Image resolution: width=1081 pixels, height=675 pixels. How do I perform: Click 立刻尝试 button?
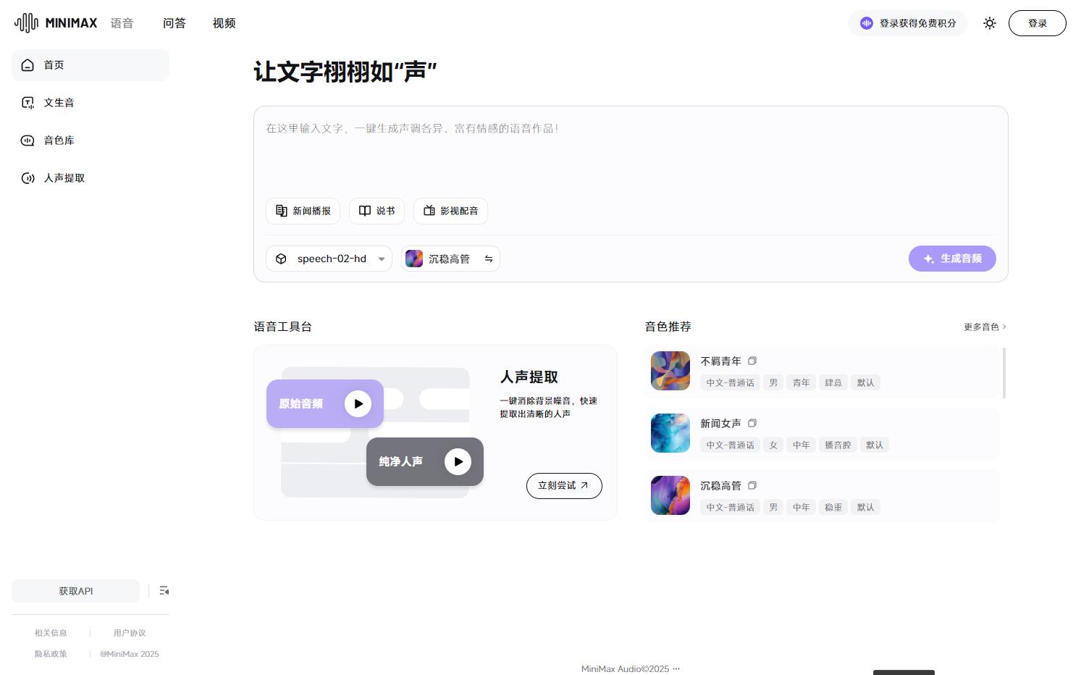click(564, 486)
